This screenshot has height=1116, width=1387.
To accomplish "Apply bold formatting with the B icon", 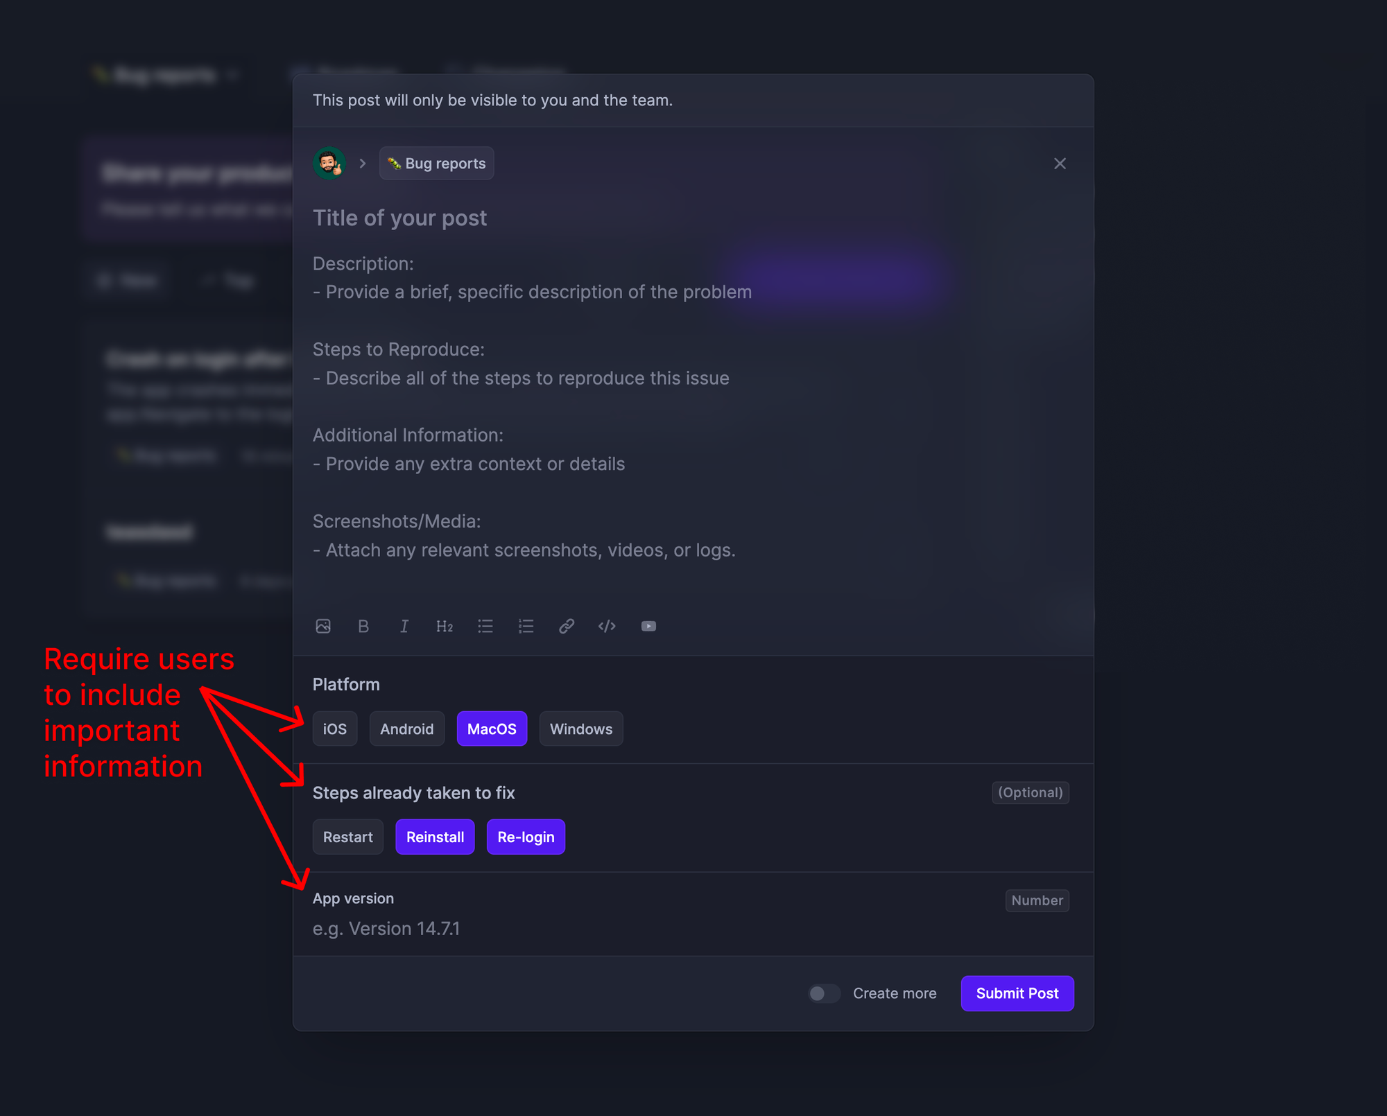I will pyautogui.click(x=363, y=626).
